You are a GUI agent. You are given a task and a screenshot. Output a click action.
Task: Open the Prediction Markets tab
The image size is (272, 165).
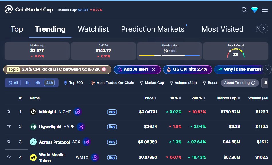click(153, 29)
